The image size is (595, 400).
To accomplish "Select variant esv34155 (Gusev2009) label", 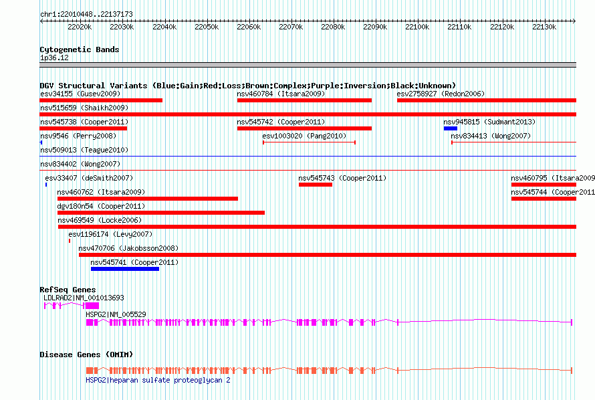I will point(80,94).
